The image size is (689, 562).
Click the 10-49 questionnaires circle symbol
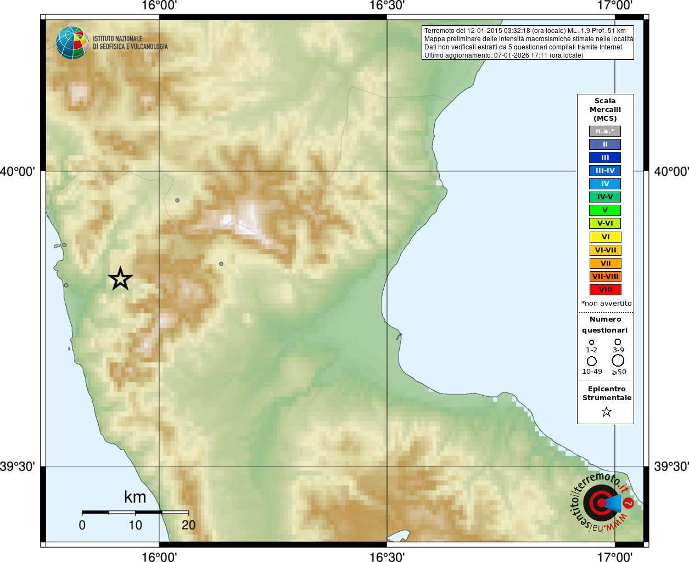[x=592, y=361]
